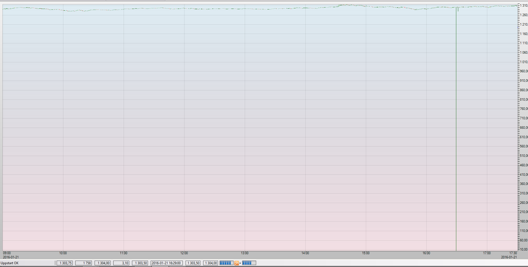Click the 3,10 value field
The height and width of the screenshot is (267, 528).
[x=121, y=263]
